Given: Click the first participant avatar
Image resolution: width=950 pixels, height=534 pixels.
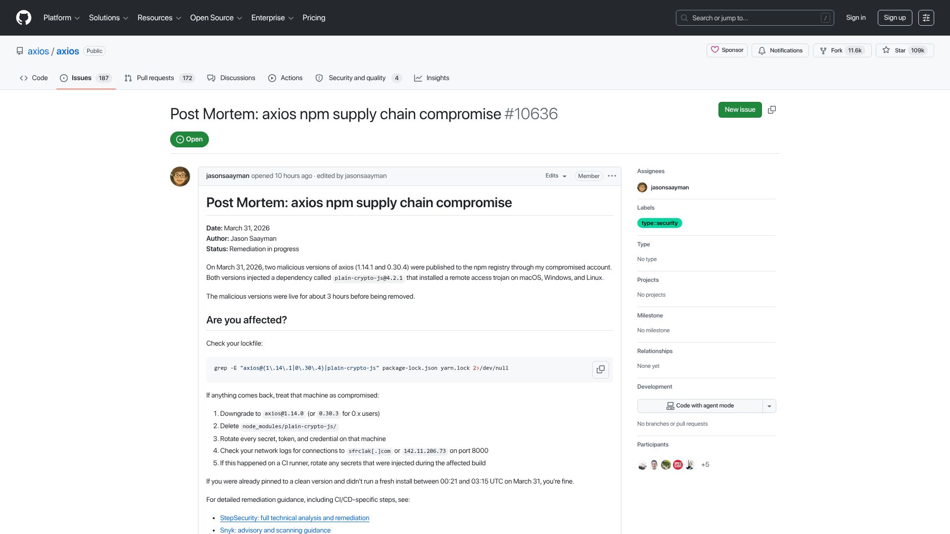Looking at the screenshot, I should 642,465.
